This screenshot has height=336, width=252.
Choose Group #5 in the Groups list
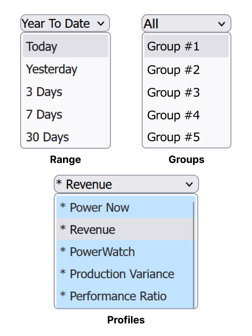173,137
